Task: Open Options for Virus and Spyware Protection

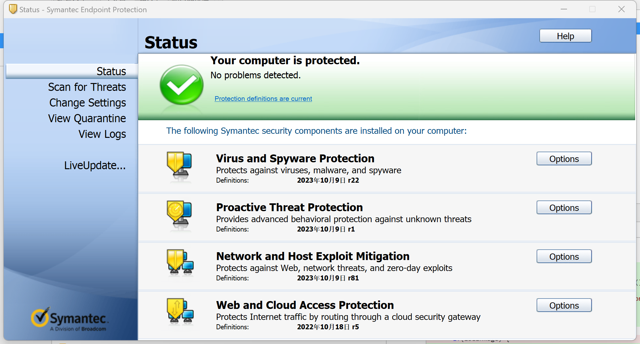Action: (564, 159)
